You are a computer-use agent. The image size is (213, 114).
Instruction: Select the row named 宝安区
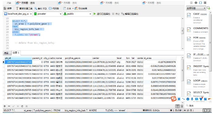pyautogui.click(x=90, y=66)
